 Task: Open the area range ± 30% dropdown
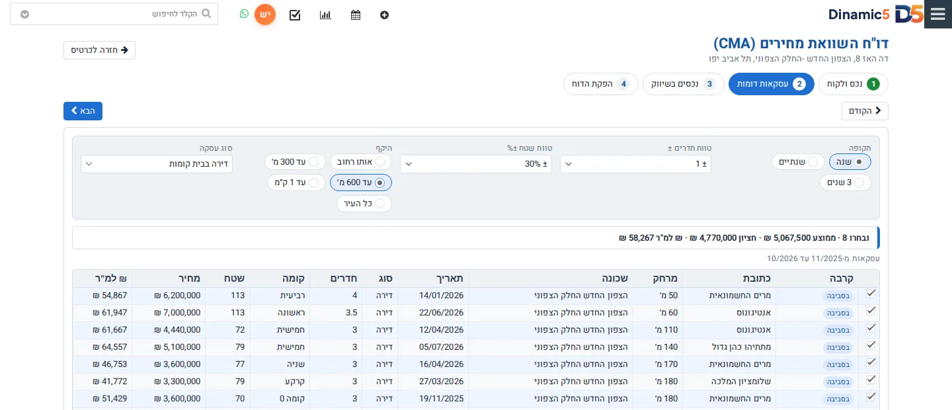tap(476, 164)
